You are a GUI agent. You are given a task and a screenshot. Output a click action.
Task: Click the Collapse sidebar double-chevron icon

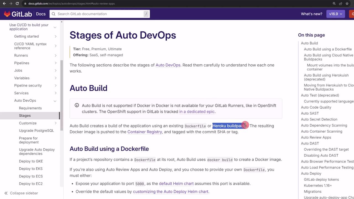point(6,193)
